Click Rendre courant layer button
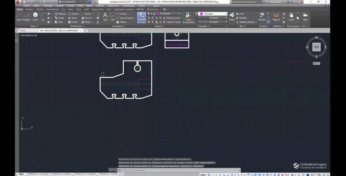 [171, 18]
